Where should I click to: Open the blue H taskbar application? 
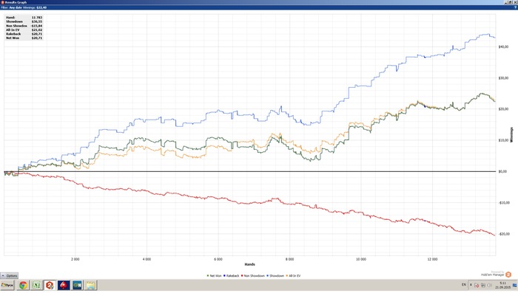coord(77,285)
